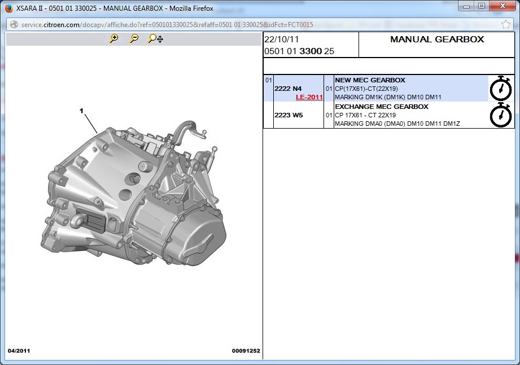Open stopwatch icon for NEW MEC GEARBOX
The image size is (520, 365).
500,89
